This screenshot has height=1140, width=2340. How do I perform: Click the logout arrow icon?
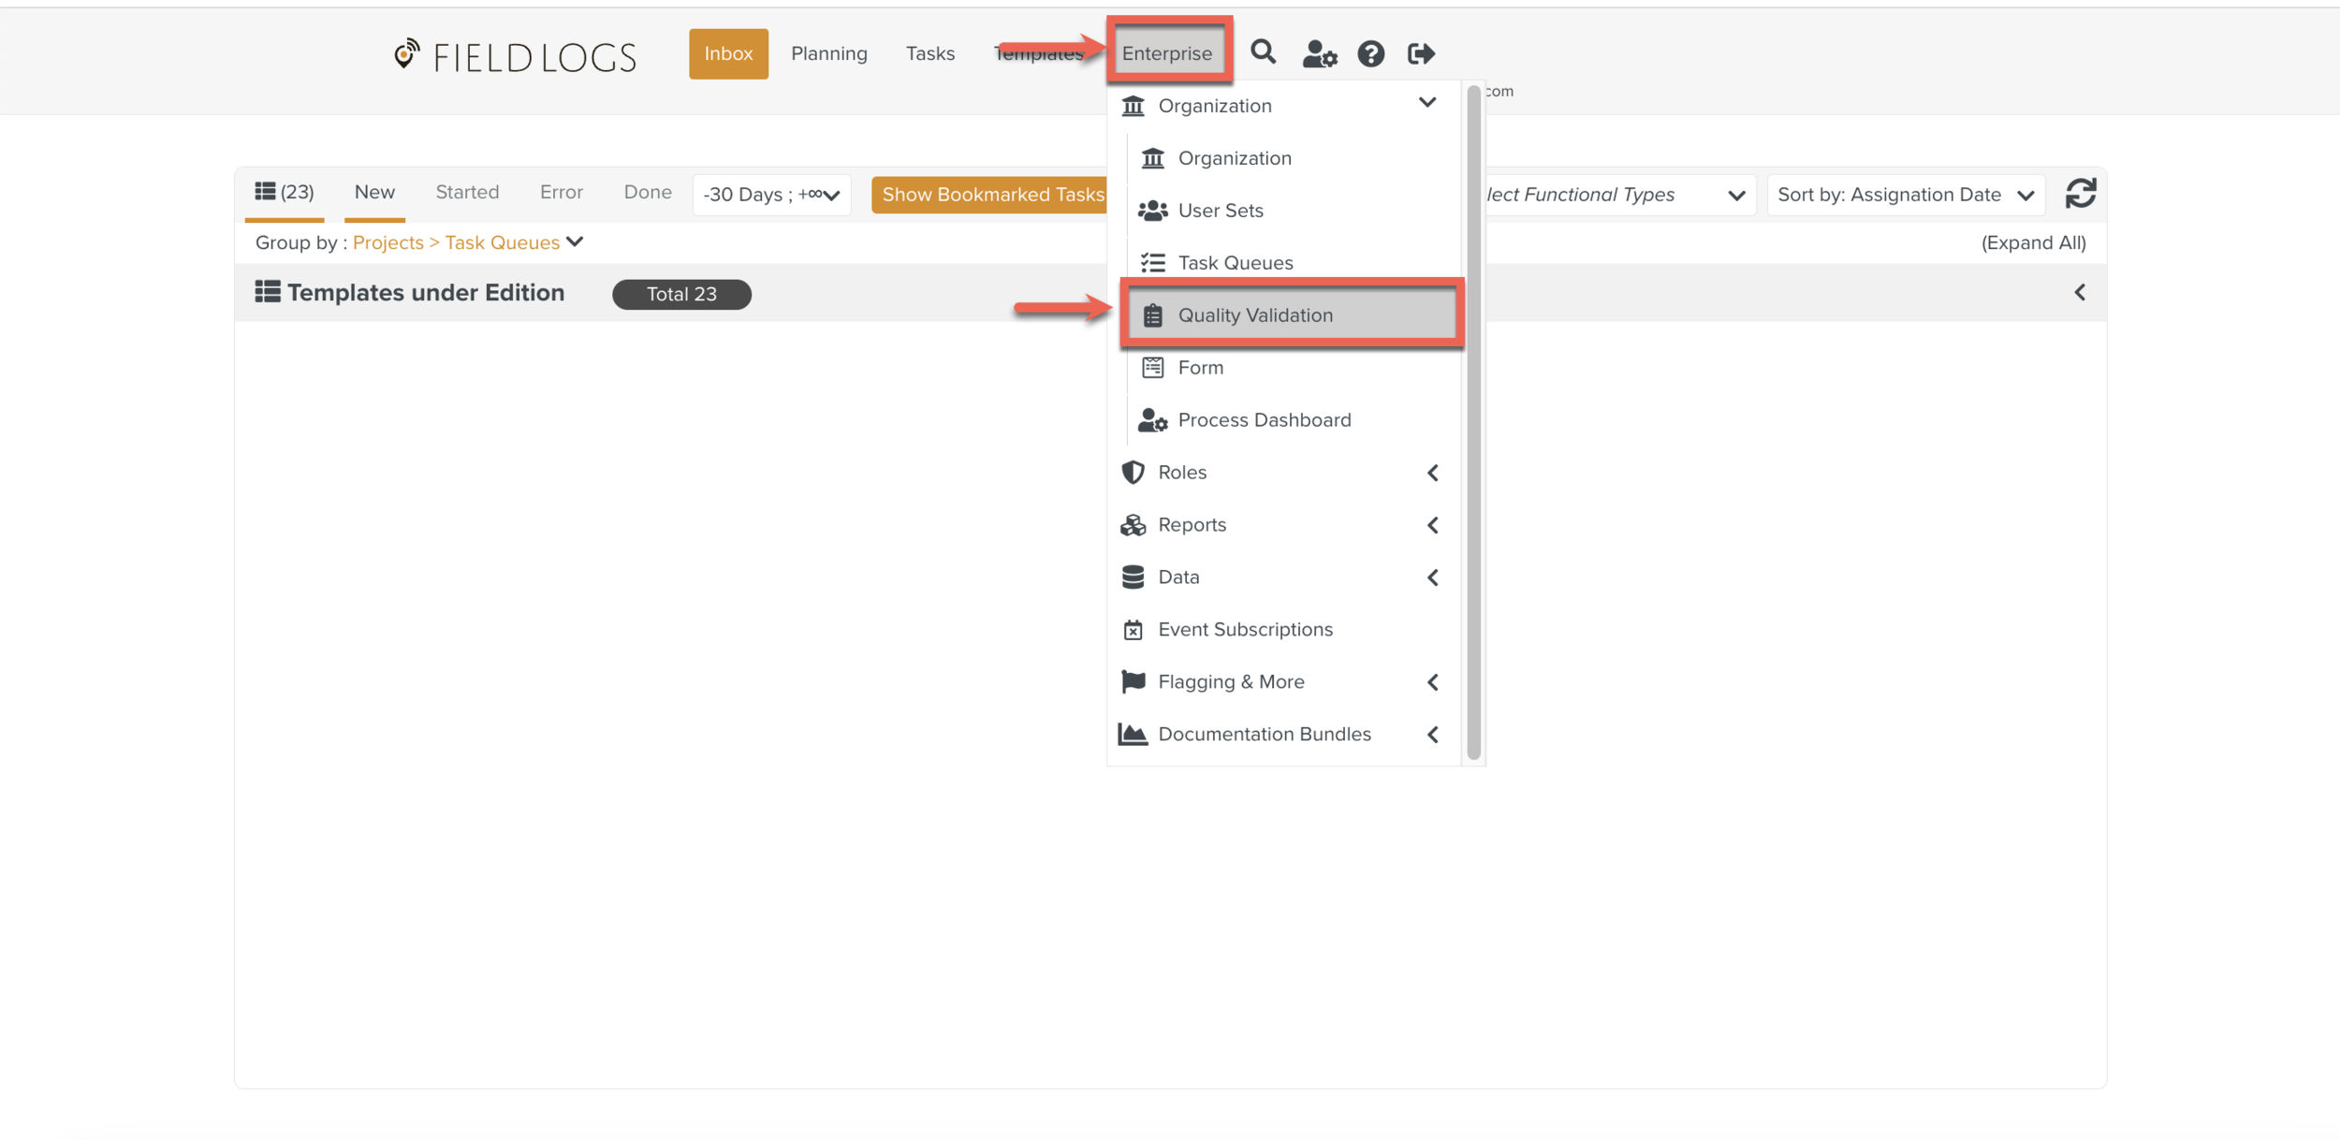coord(1421,54)
